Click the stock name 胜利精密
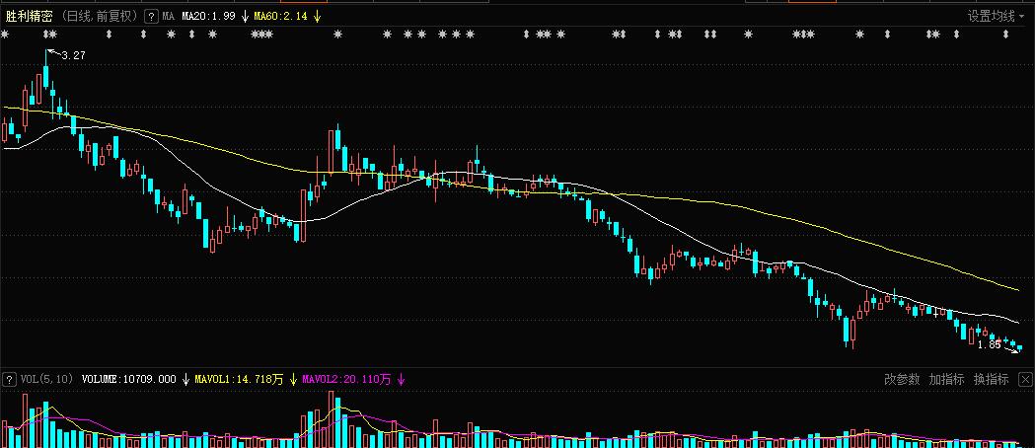The width and height of the screenshot is (1035, 448). pyautogui.click(x=29, y=16)
